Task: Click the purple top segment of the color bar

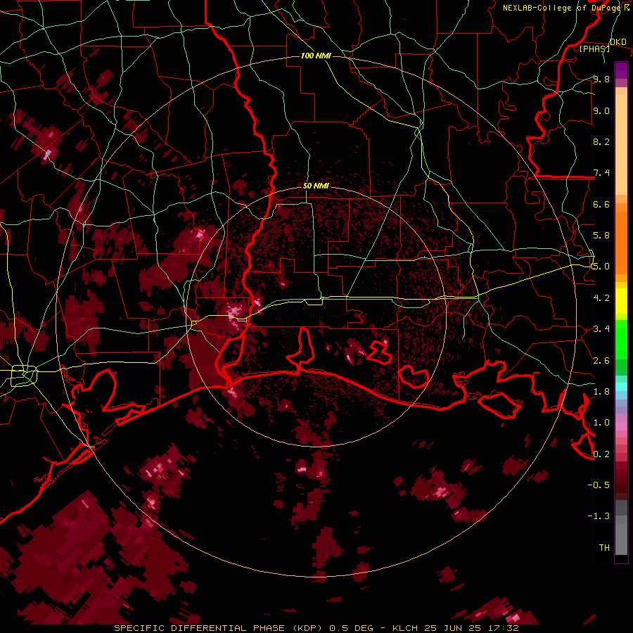Action: 621,70
